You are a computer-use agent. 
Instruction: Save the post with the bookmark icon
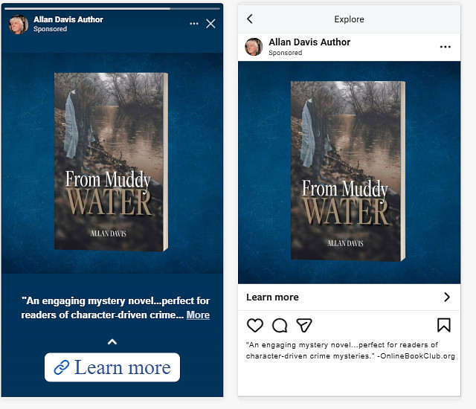(x=443, y=325)
